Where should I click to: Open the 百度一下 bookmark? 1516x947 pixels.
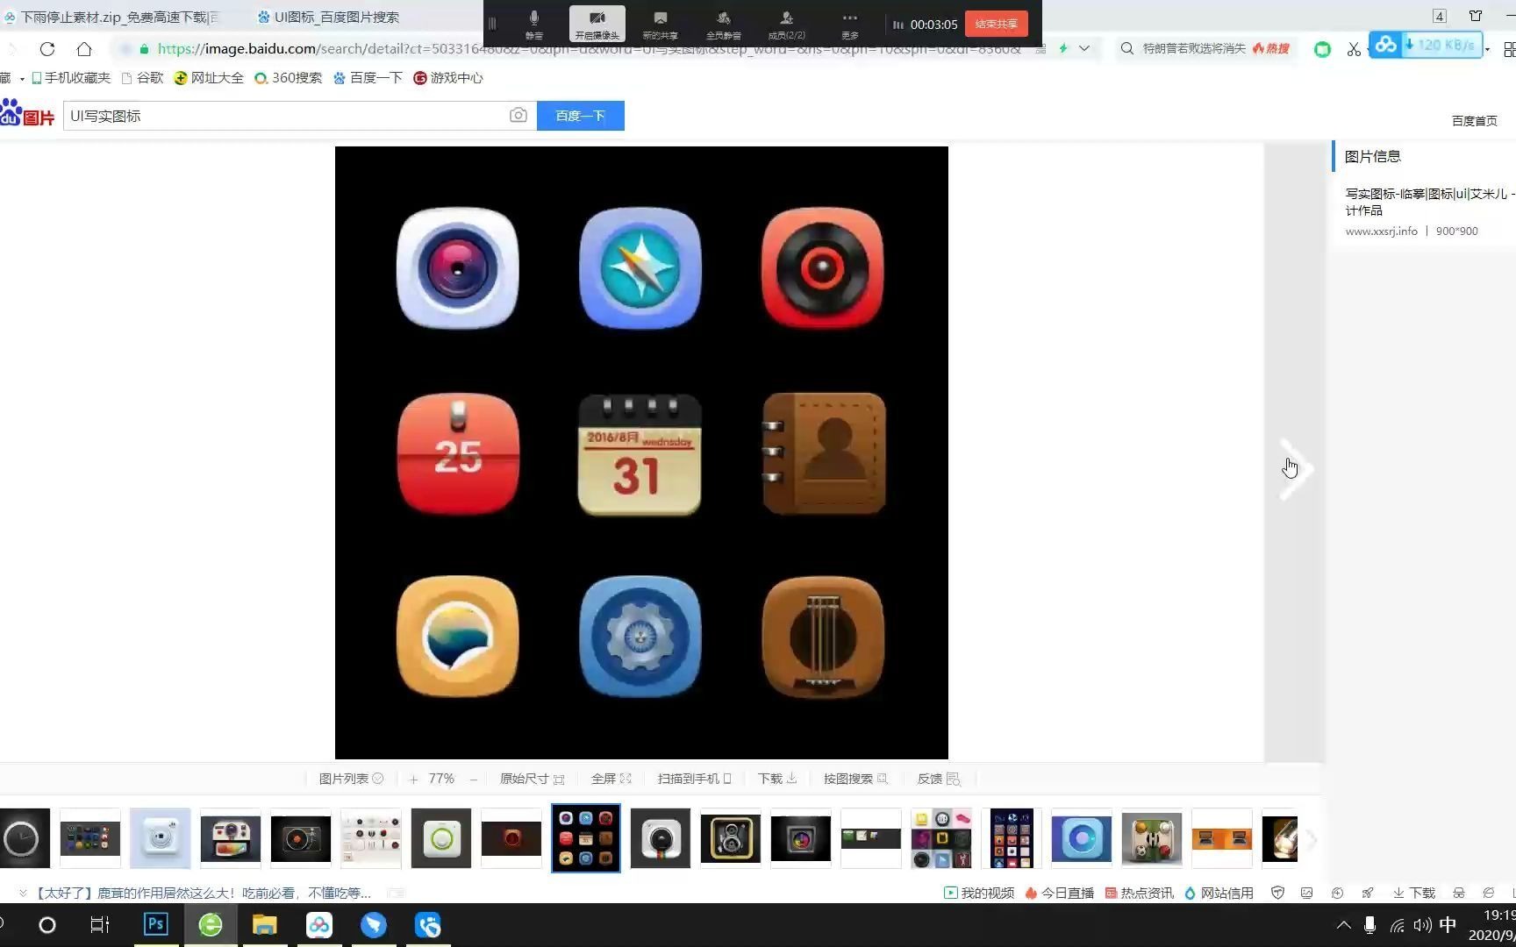coord(368,78)
